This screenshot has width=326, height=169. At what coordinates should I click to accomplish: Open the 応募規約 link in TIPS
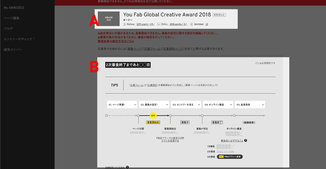[152, 85]
